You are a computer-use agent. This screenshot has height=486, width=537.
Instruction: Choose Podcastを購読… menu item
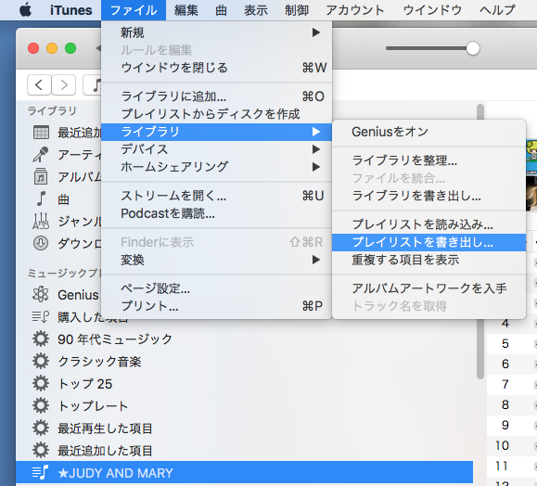click(216, 213)
